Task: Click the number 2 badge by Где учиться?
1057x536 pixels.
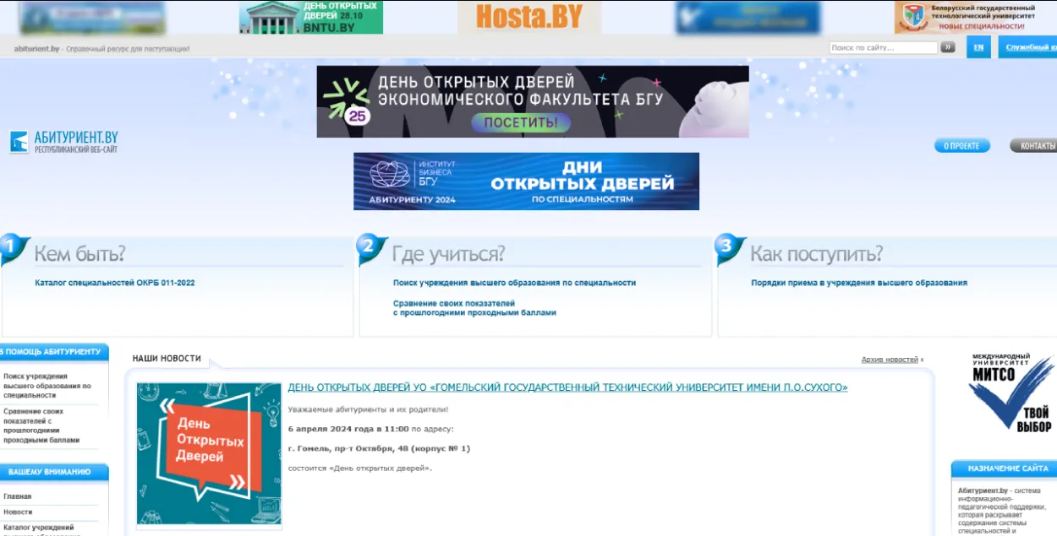Action: [x=371, y=249]
